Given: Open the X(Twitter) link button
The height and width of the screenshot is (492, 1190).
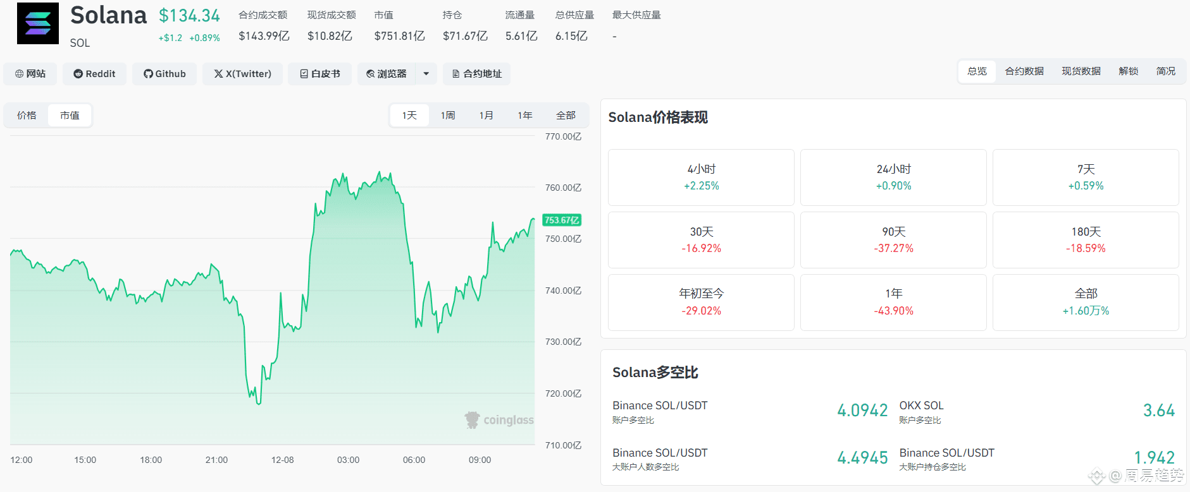Looking at the screenshot, I should pos(242,74).
